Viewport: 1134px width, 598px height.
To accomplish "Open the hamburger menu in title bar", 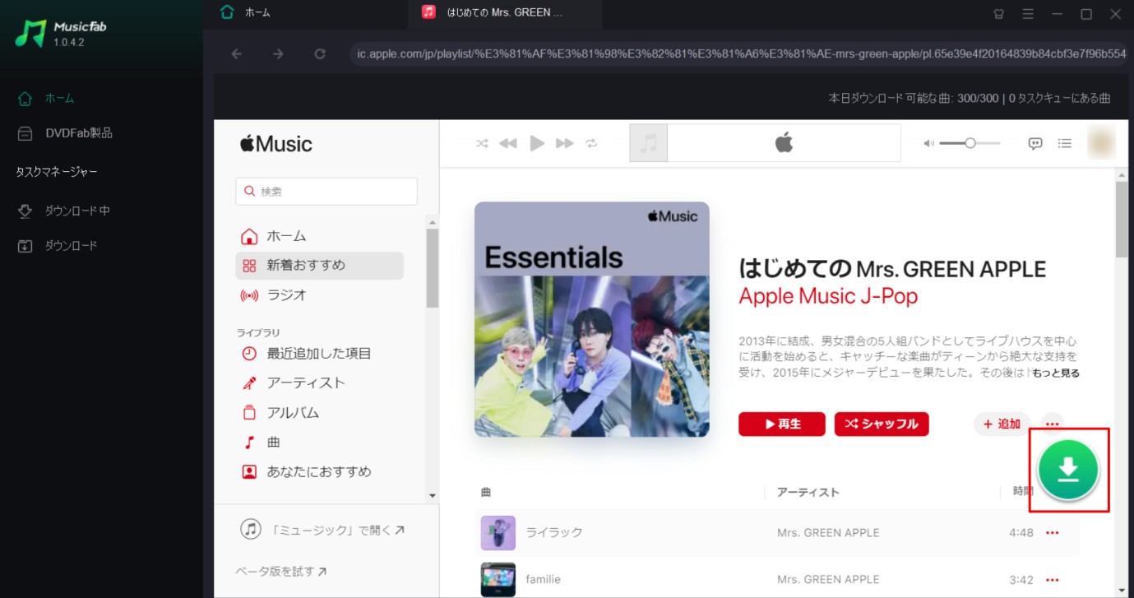I will coord(1028,13).
